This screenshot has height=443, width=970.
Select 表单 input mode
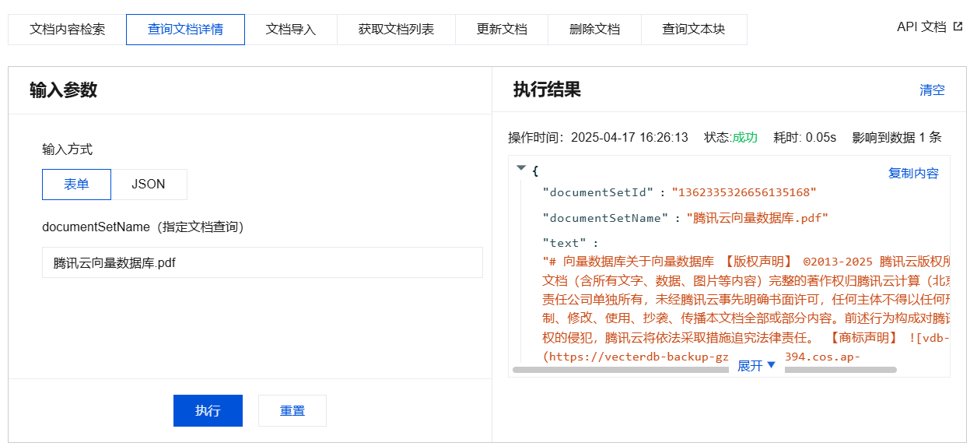(x=76, y=185)
